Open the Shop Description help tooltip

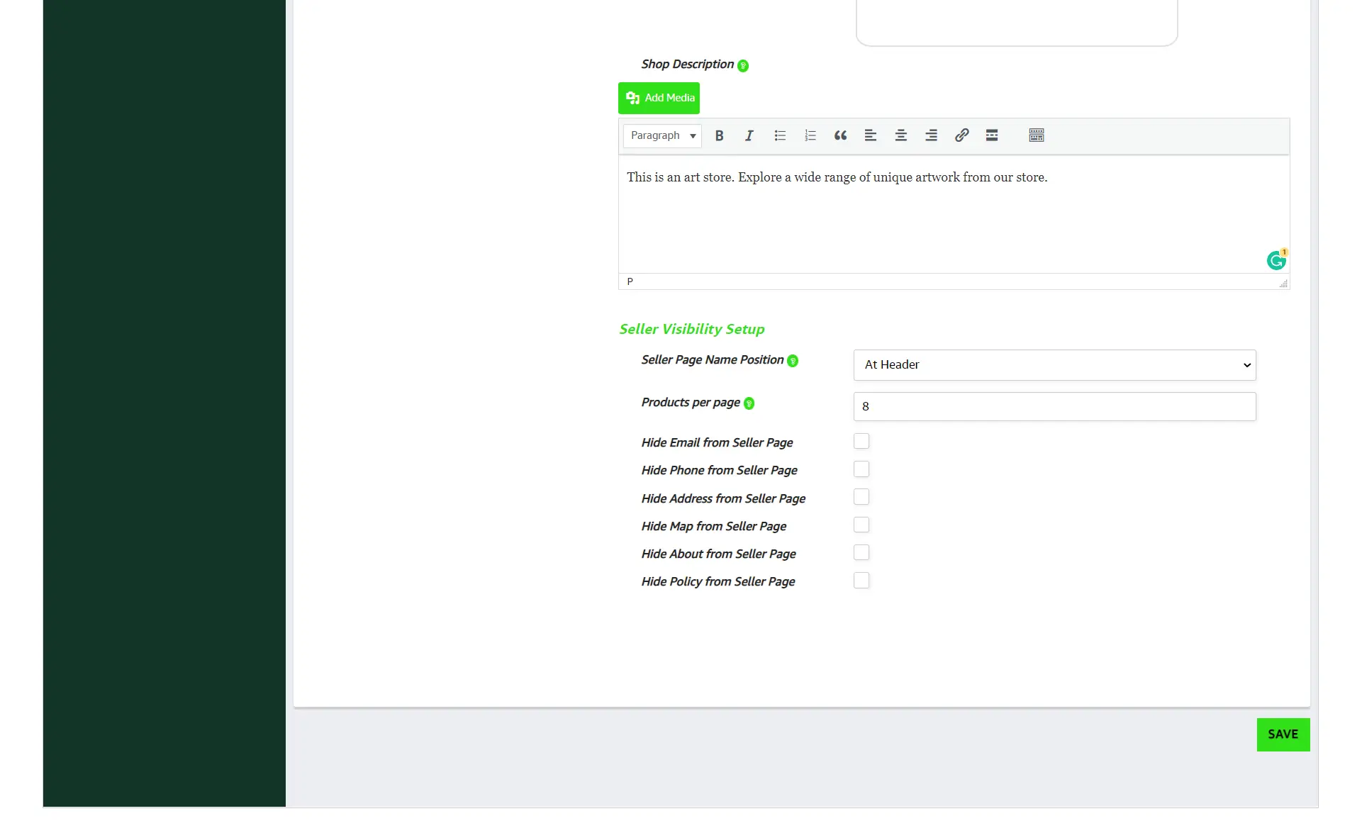coord(742,65)
